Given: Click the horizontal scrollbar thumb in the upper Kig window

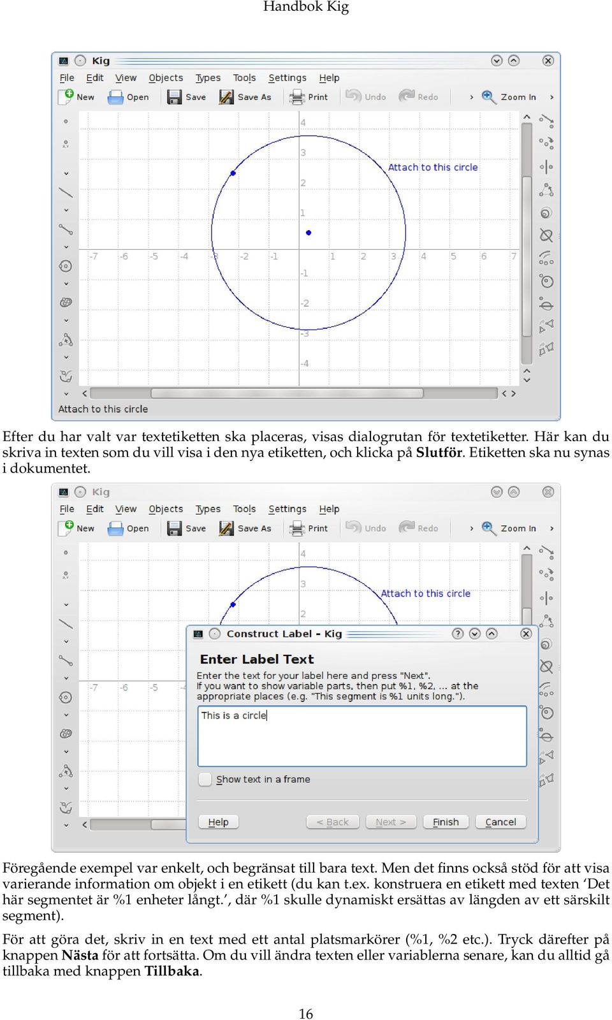Looking at the screenshot, I should click(x=287, y=393).
